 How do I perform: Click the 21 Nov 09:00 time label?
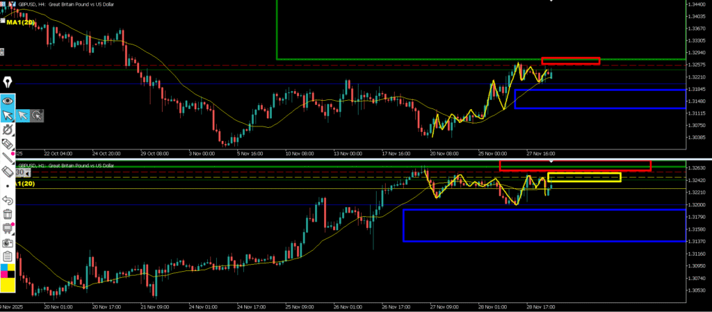coord(154,307)
